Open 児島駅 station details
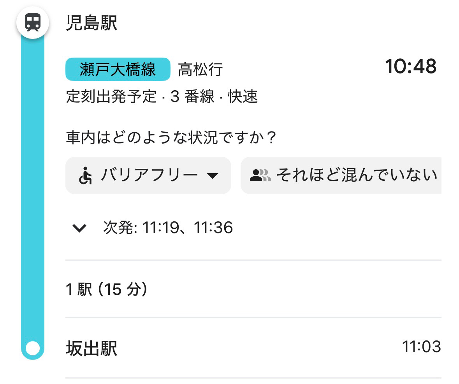Screen dimensions: 459x384 click(92, 23)
